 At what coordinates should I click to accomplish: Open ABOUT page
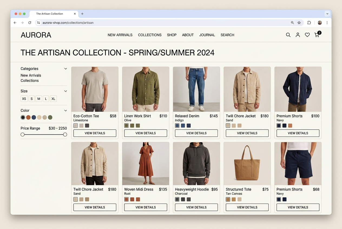click(188, 35)
